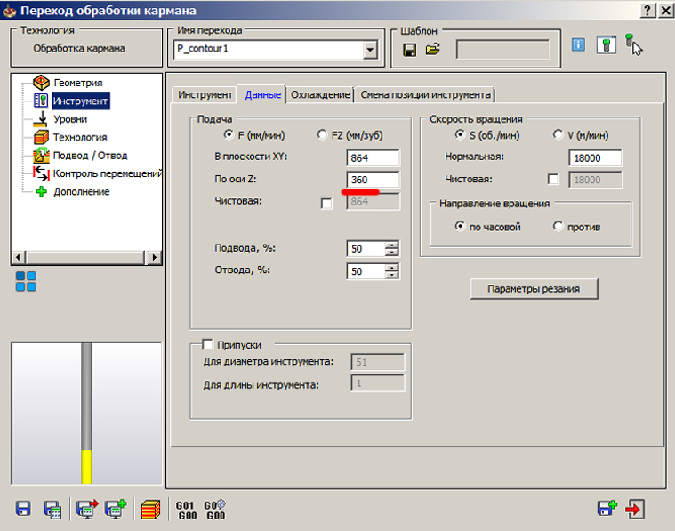Image resolution: width=675 pixels, height=531 pixels.
Task: Click the simulate icon with red arrow
Action: tap(87, 509)
